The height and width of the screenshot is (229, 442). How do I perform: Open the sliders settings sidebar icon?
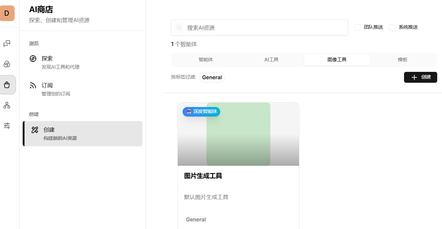tap(7, 126)
